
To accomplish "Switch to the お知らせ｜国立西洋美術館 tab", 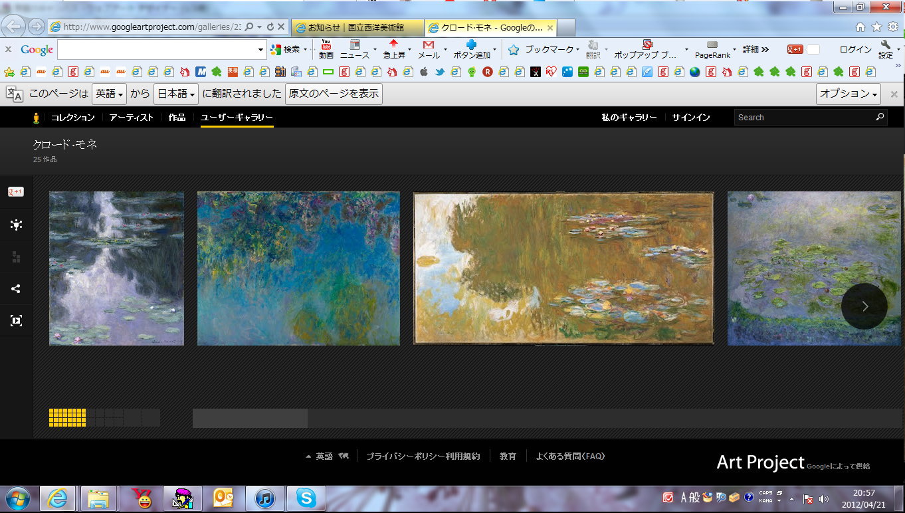I will click(x=357, y=28).
